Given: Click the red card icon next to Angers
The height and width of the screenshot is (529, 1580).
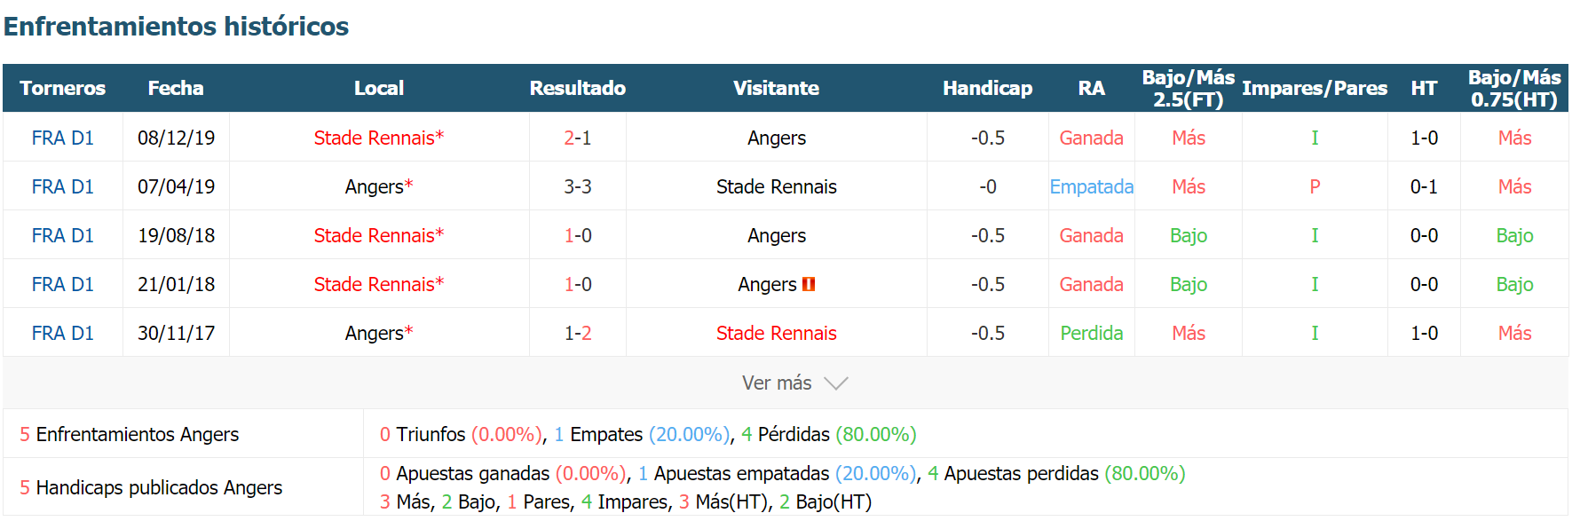Looking at the screenshot, I should coord(808,284).
